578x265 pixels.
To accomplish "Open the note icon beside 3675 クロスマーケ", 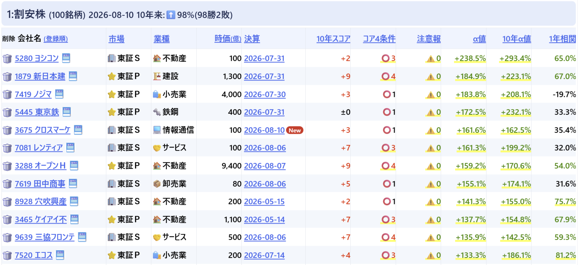I will click(78, 130).
